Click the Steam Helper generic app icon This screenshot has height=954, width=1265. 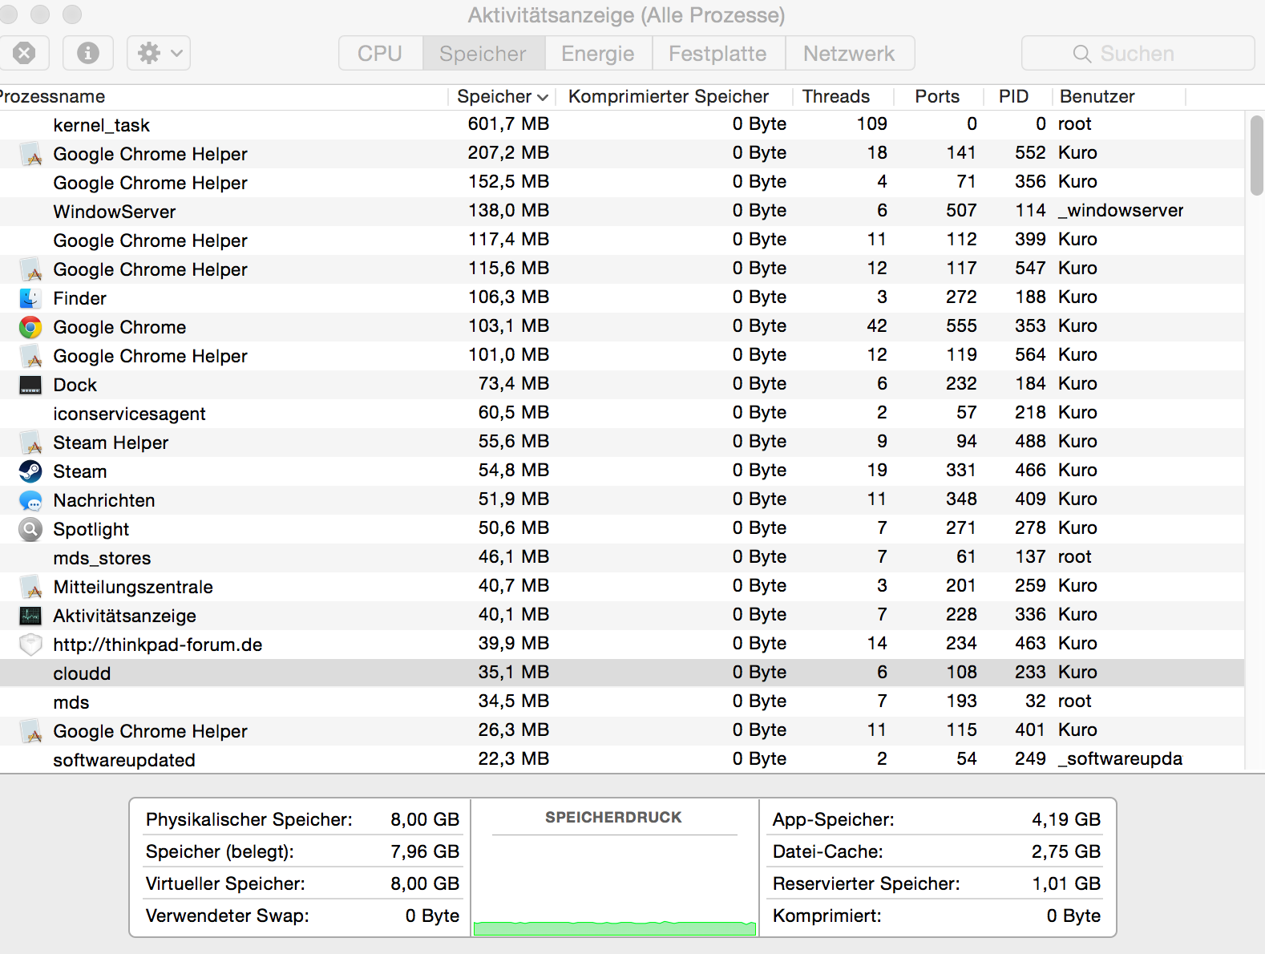30,443
